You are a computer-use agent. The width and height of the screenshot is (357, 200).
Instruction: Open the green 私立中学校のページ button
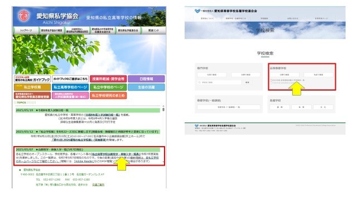[108, 87]
